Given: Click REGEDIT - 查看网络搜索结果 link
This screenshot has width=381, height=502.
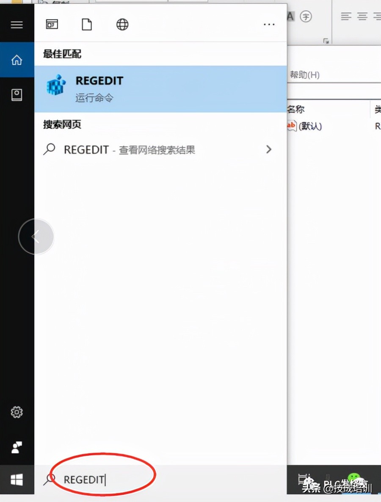Looking at the screenshot, I should (x=129, y=149).
